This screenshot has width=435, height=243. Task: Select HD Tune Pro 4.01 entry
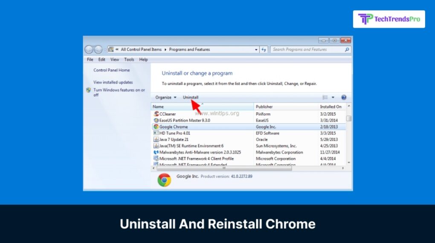click(175, 133)
